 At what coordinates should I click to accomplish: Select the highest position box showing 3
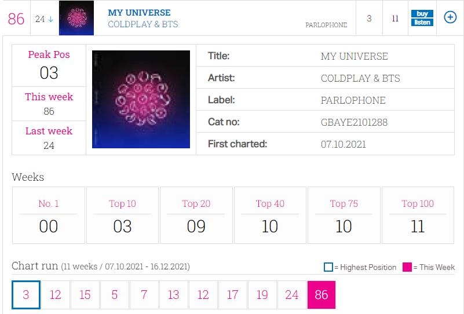(x=26, y=295)
